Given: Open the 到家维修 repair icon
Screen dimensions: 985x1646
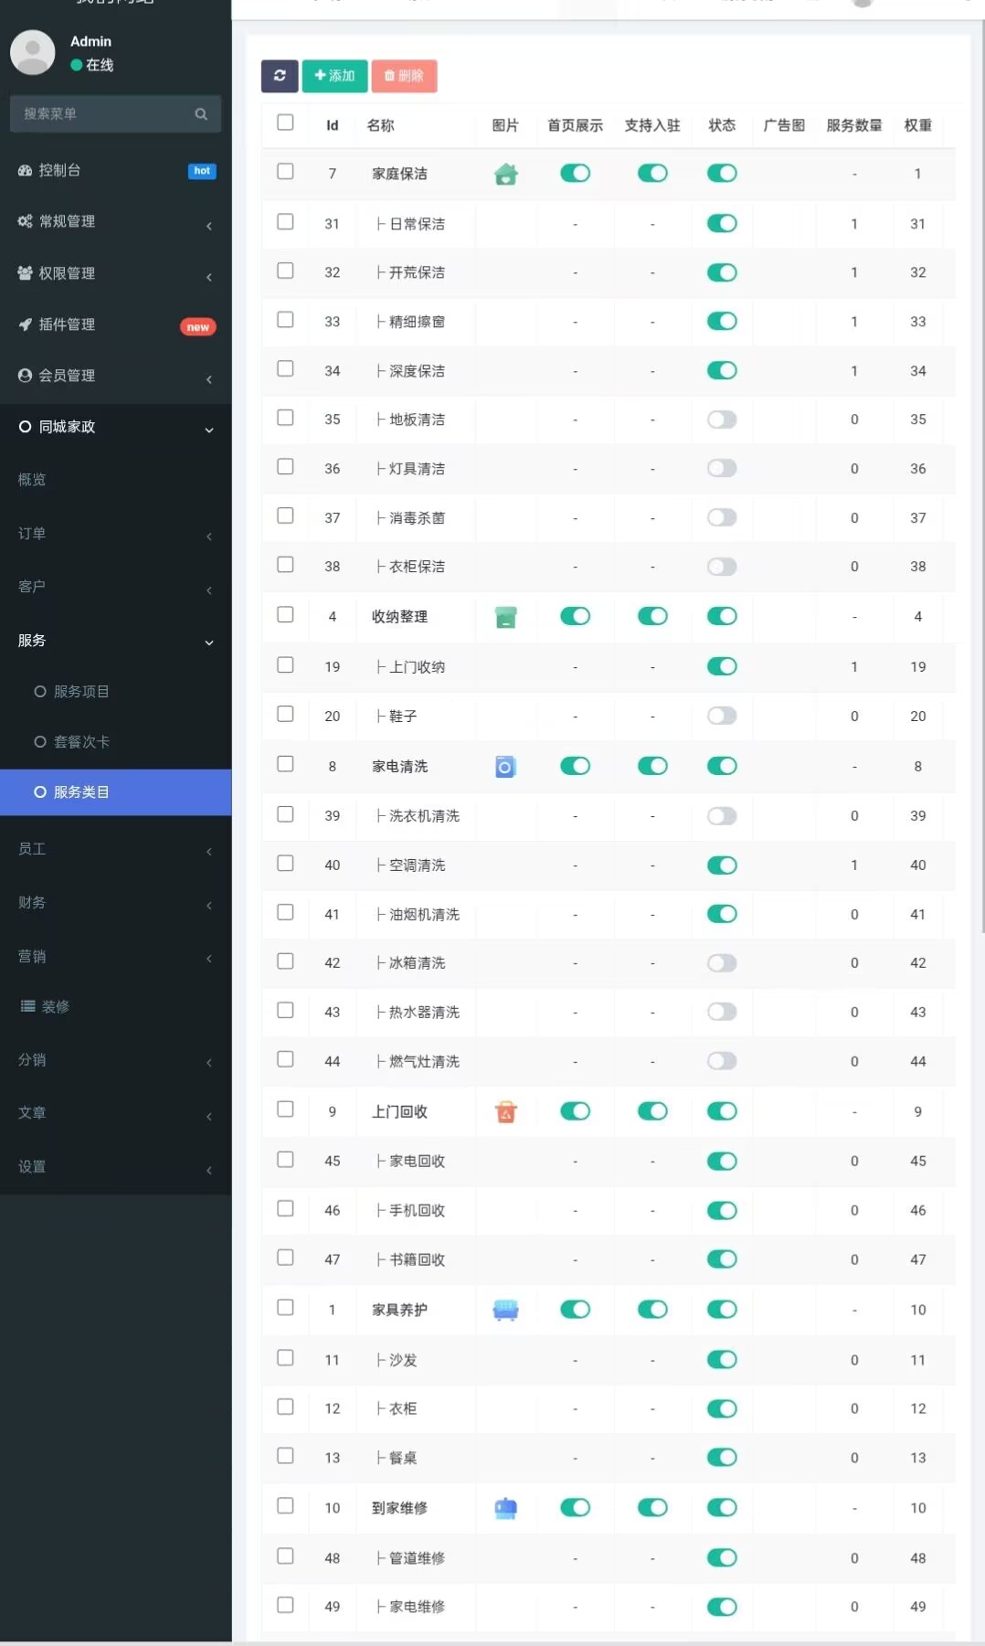Looking at the screenshot, I should 506,1508.
